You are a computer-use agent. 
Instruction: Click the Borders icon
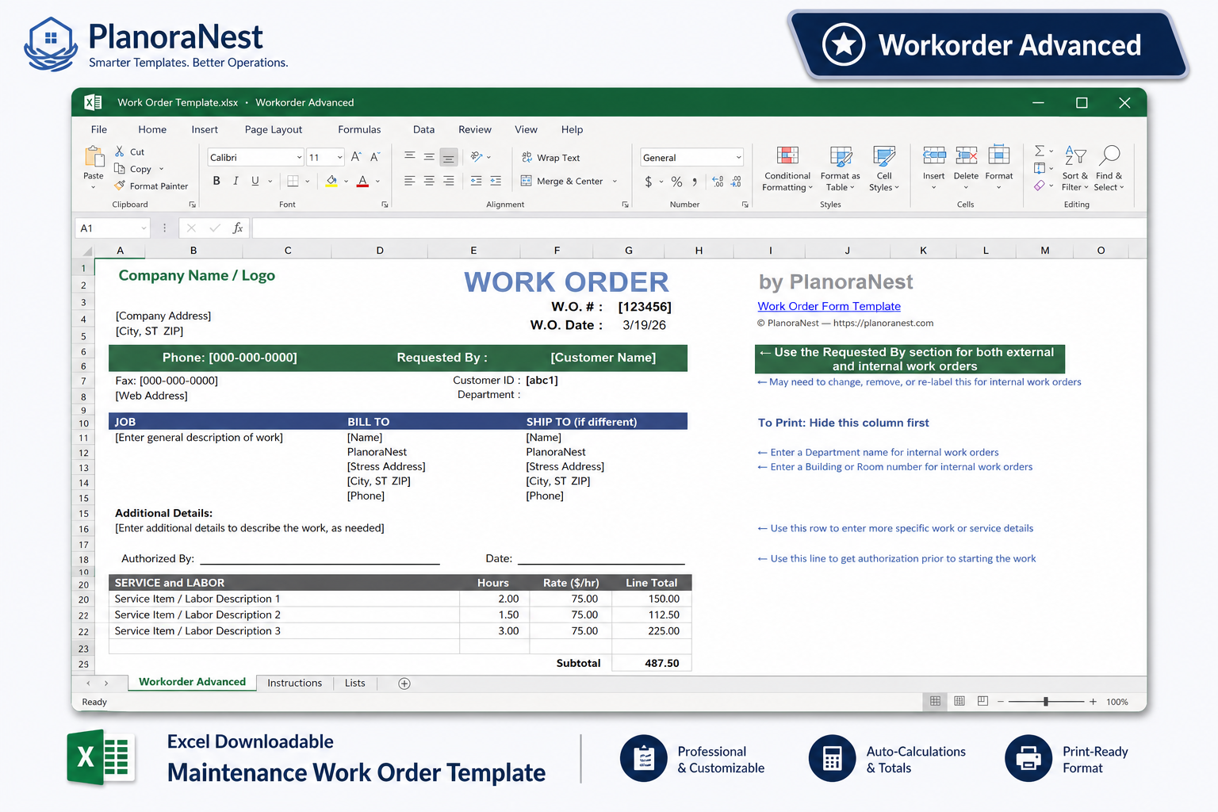click(293, 181)
